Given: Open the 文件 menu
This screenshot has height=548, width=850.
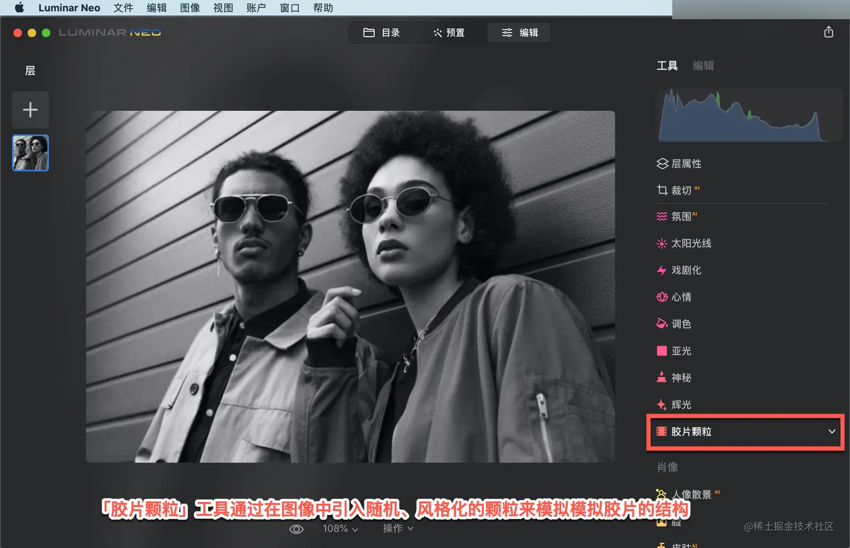Looking at the screenshot, I should click(123, 8).
